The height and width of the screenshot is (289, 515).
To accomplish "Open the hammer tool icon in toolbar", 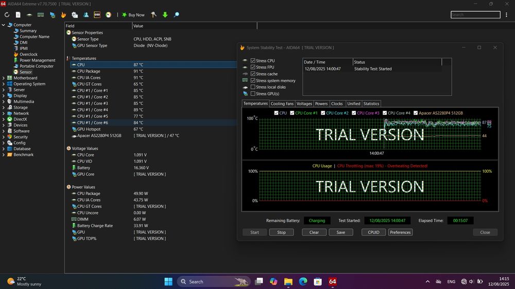I will (153, 15).
